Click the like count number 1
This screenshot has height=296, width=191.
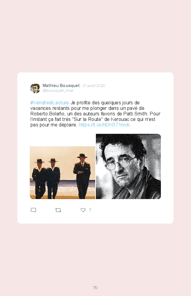[x=90, y=210]
